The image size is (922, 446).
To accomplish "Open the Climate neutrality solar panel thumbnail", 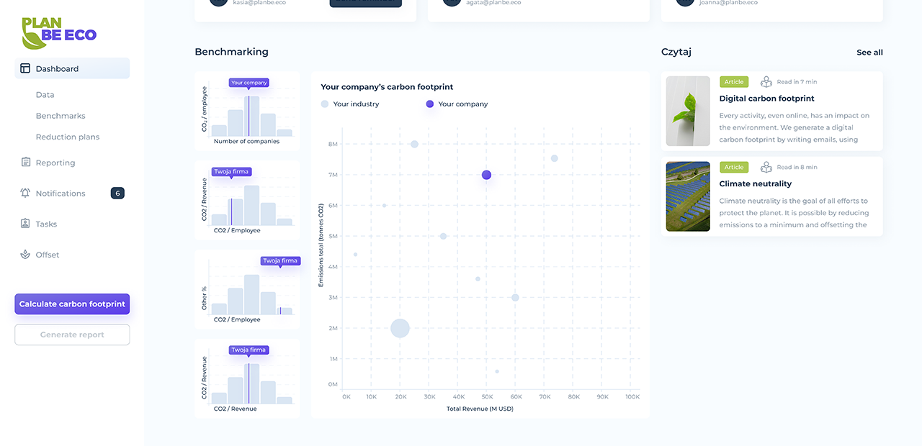I will point(688,196).
